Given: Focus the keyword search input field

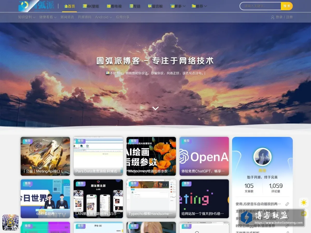Looking at the screenshot, I should pyautogui.click(x=260, y=6).
